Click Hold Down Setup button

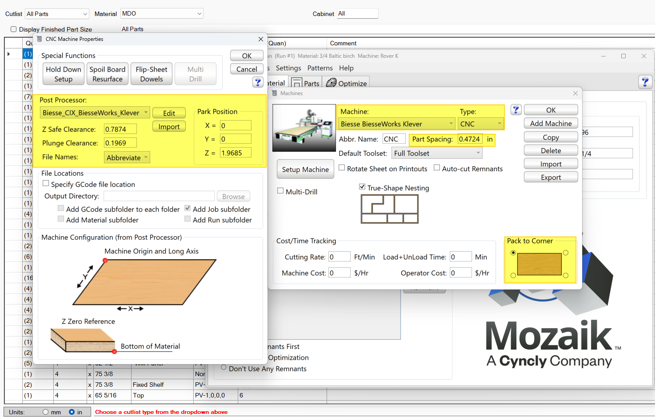click(64, 74)
